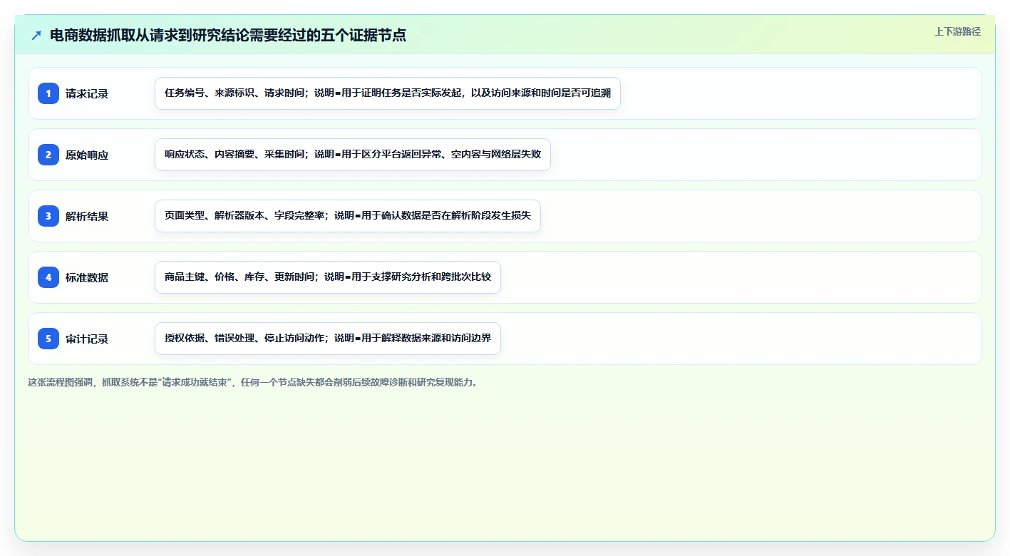Screen dimensions: 1010x556
Task: Click the number 4 badge for 标准数据
Action: click(x=48, y=277)
